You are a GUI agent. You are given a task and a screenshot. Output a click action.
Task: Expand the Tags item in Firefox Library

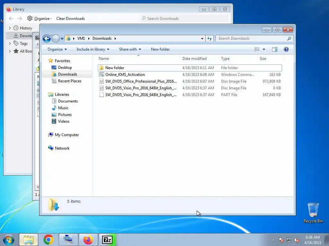click(10, 44)
